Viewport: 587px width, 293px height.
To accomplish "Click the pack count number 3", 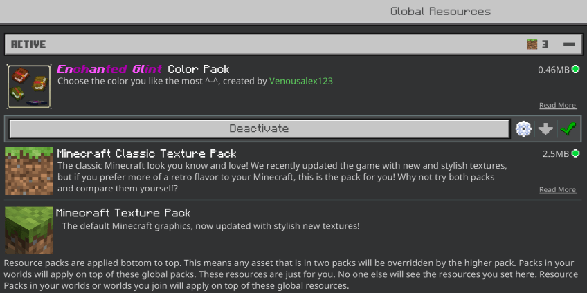I will [x=545, y=44].
